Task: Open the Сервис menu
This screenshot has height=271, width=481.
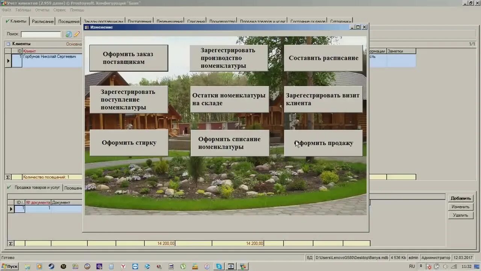Action: click(59, 10)
